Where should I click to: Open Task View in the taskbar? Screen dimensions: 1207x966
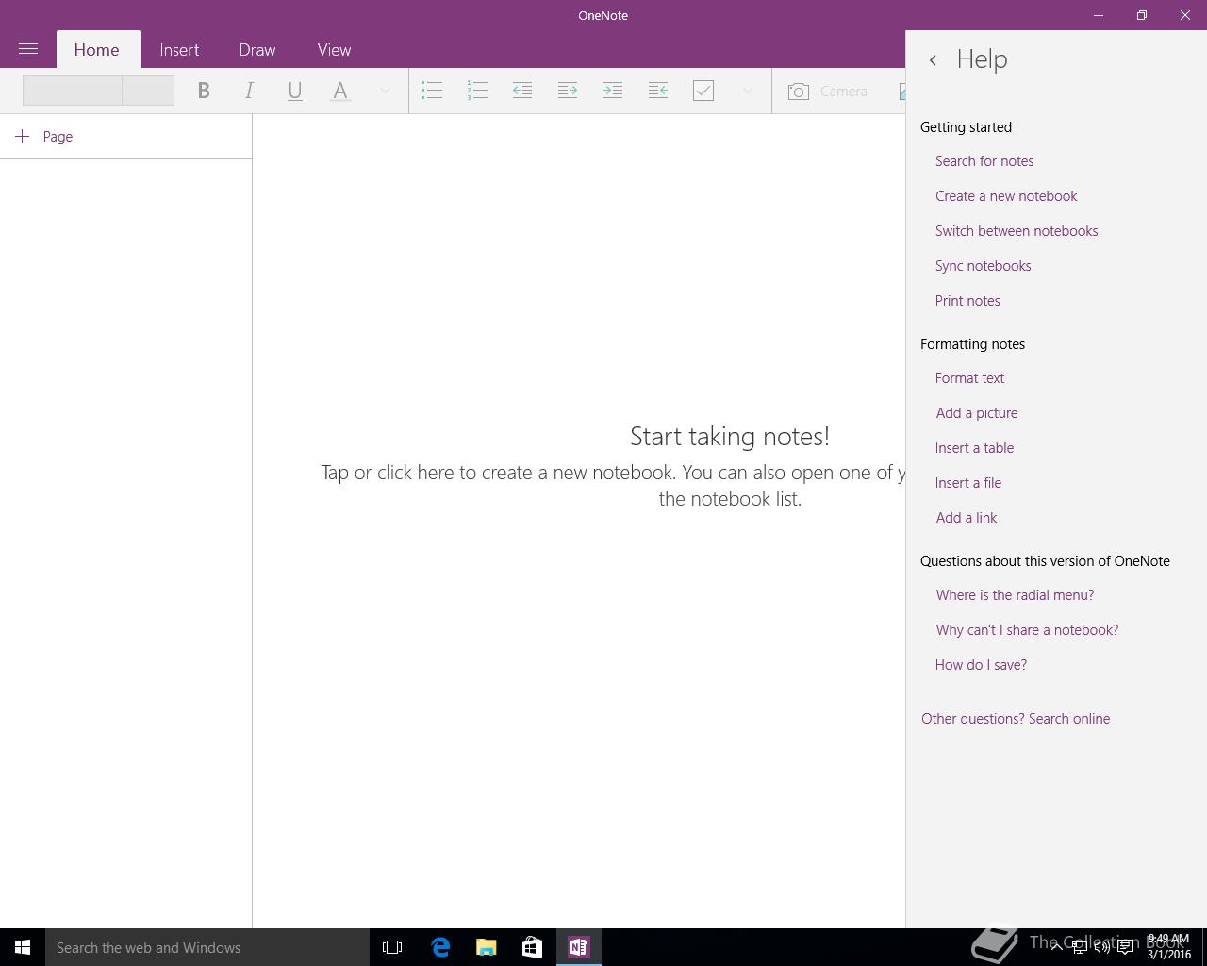[x=392, y=947]
